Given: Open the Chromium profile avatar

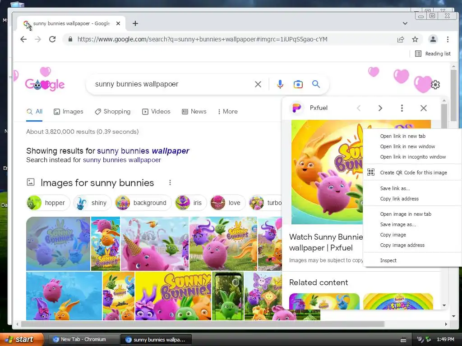Looking at the screenshot, I should 433,40.
